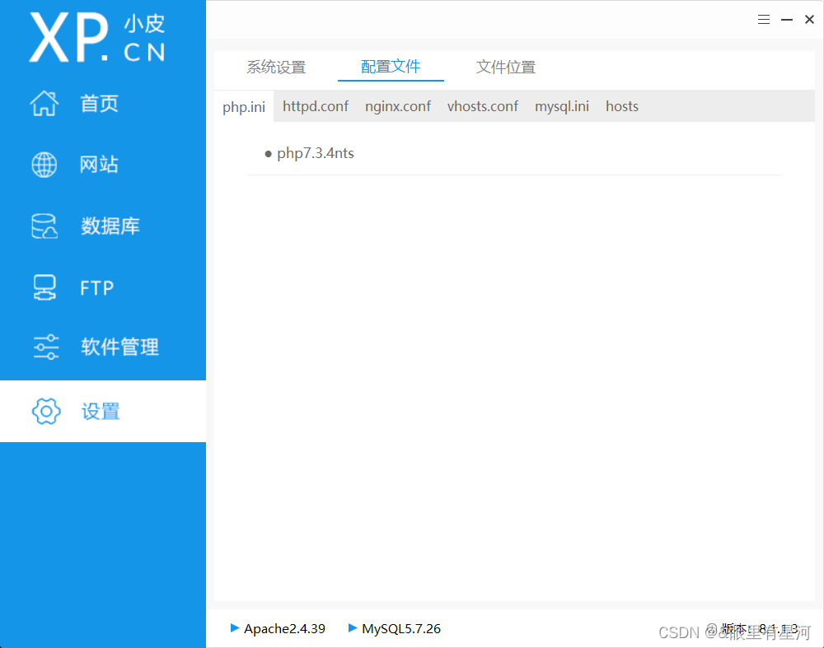The width and height of the screenshot is (824, 648).
Task: Click the home house icon
Action: 44,103
